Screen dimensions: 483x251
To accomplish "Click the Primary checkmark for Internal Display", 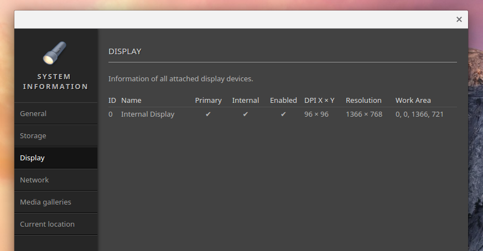I will (208, 114).
